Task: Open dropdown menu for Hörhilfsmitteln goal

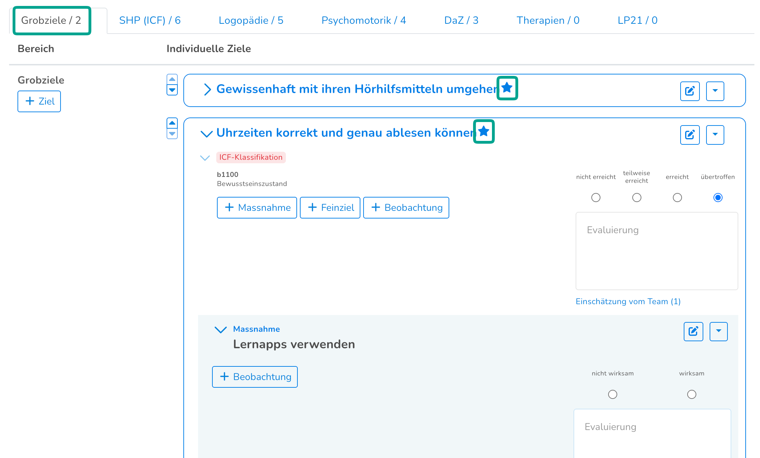Action: click(715, 91)
